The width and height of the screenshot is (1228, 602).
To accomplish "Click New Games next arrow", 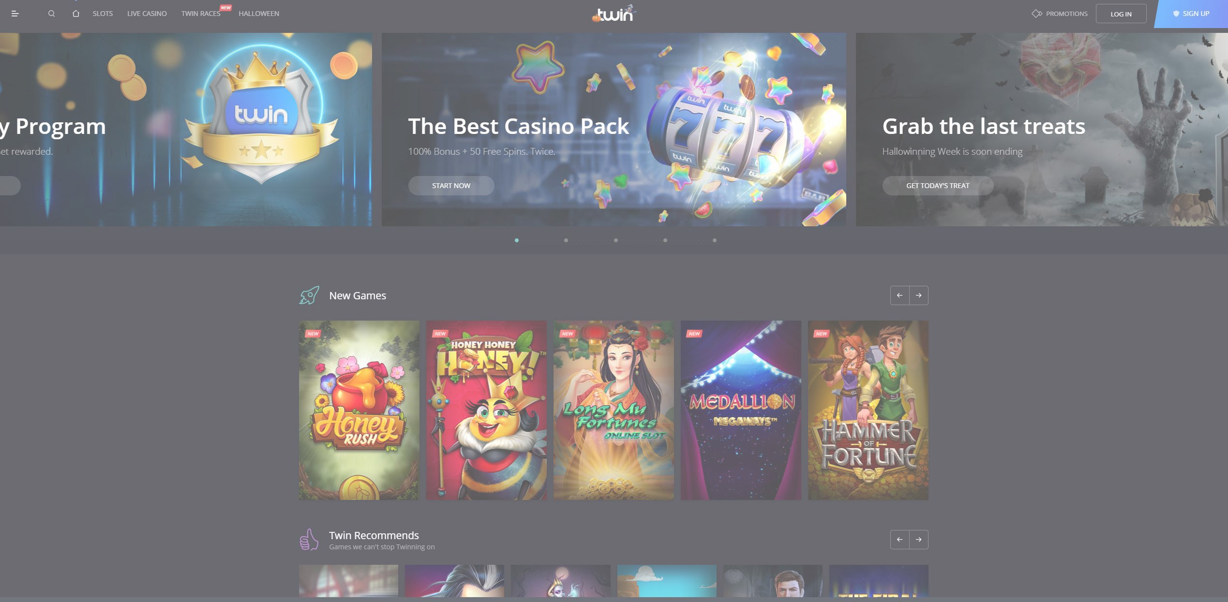I will point(918,295).
